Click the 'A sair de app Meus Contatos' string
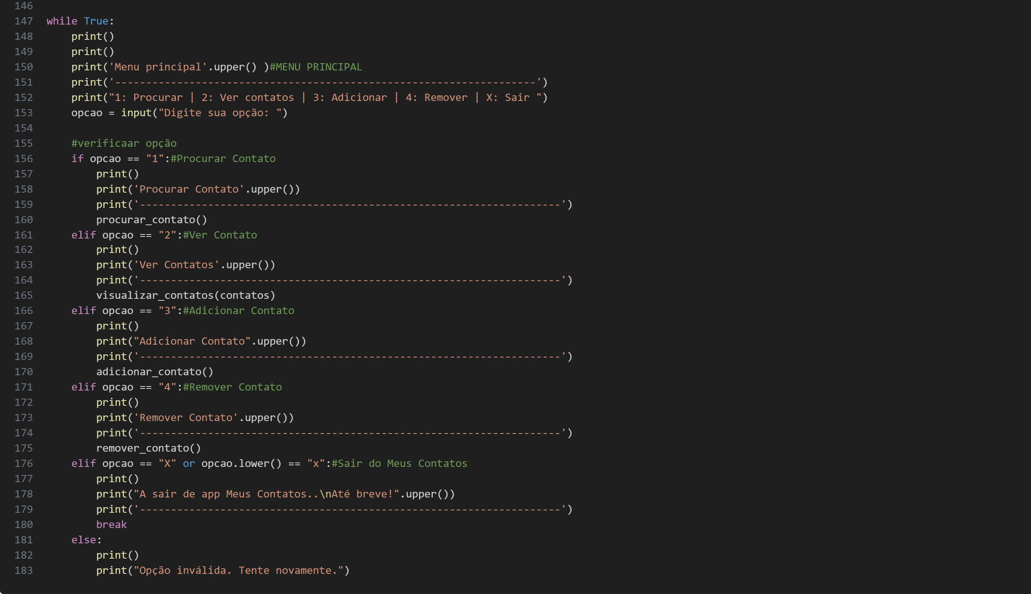1031x594 pixels. pyautogui.click(x=266, y=494)
